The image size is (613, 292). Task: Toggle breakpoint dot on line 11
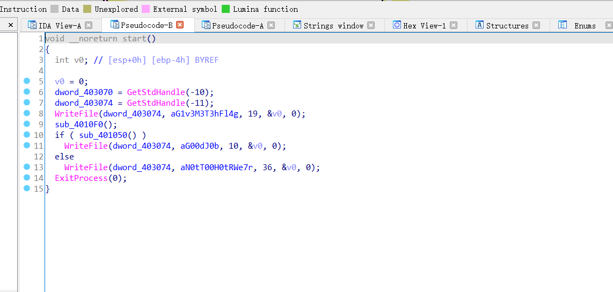pyautogui.click(x=27, y=145)
